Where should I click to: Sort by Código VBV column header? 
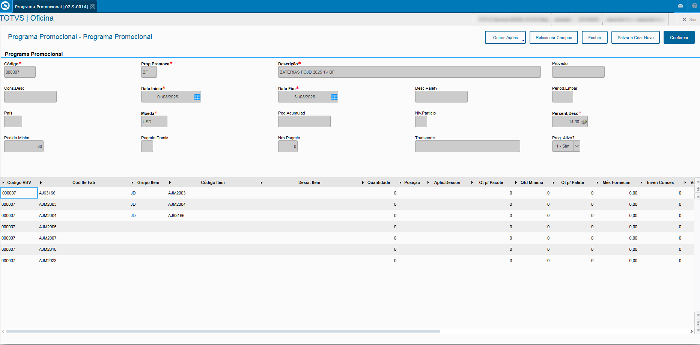19,182
